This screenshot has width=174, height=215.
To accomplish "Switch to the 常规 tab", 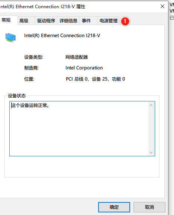I will pos(6,20).
